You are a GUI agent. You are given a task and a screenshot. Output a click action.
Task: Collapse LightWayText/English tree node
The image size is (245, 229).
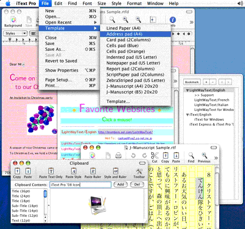coord(187,91)
